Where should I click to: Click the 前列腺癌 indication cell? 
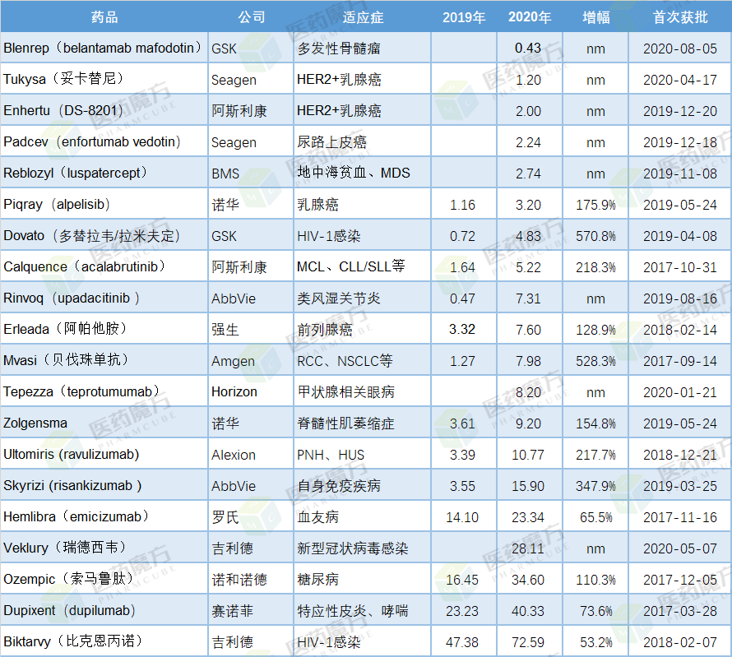[362, 329]
